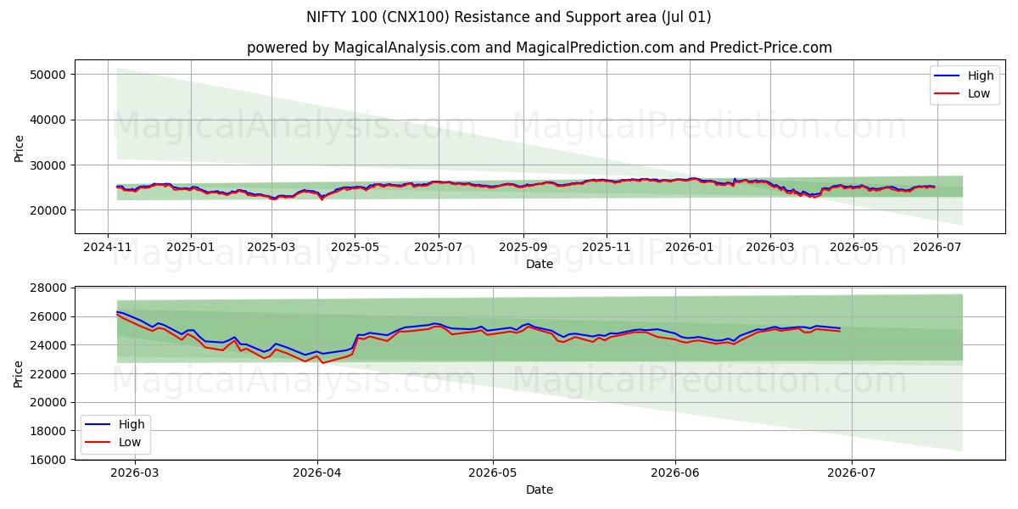This screenshot has height=509, width=1018.
Task: Click the upper chart date tick 2026-03
Action: point(769,246)
